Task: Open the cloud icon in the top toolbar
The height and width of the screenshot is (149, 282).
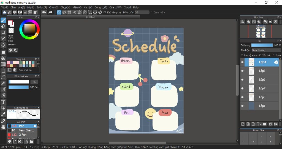Action: (4, 12)
